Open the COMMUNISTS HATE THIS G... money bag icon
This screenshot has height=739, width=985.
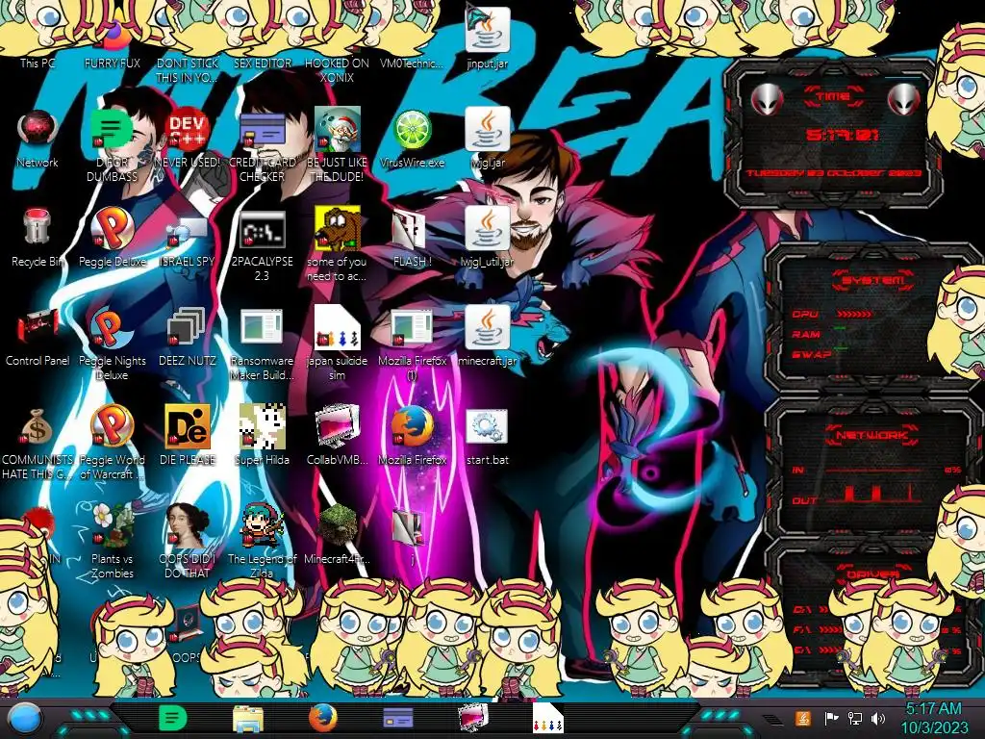coord(38,443)
